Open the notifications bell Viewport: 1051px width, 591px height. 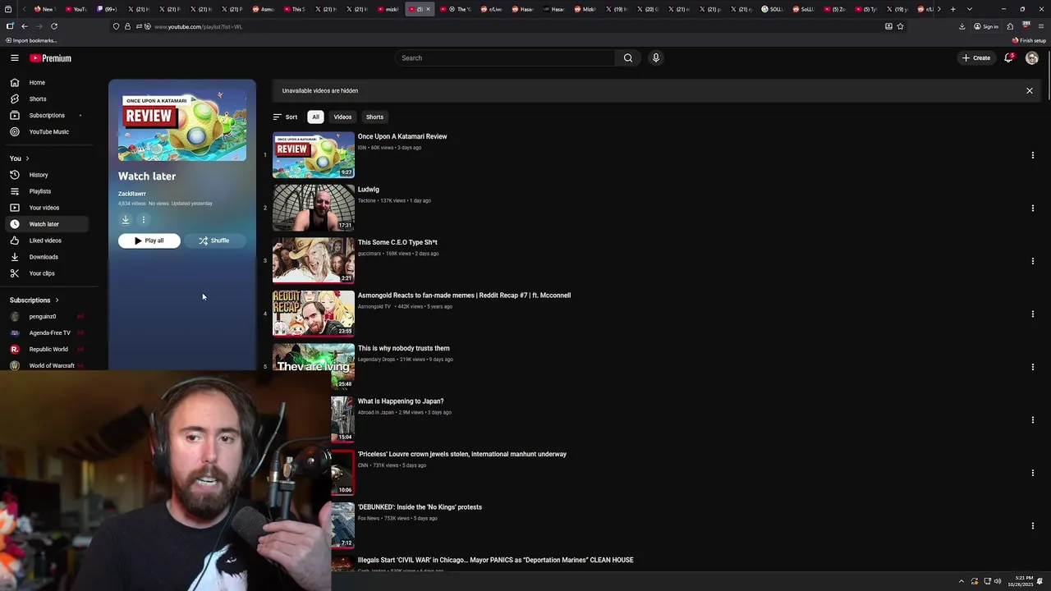pyautogui.click(x=1008, y=58)
